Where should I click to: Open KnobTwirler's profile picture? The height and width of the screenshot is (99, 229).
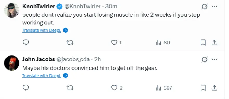tap(12, 10)
